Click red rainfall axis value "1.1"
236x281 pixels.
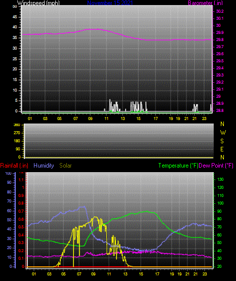click(21, 180)
